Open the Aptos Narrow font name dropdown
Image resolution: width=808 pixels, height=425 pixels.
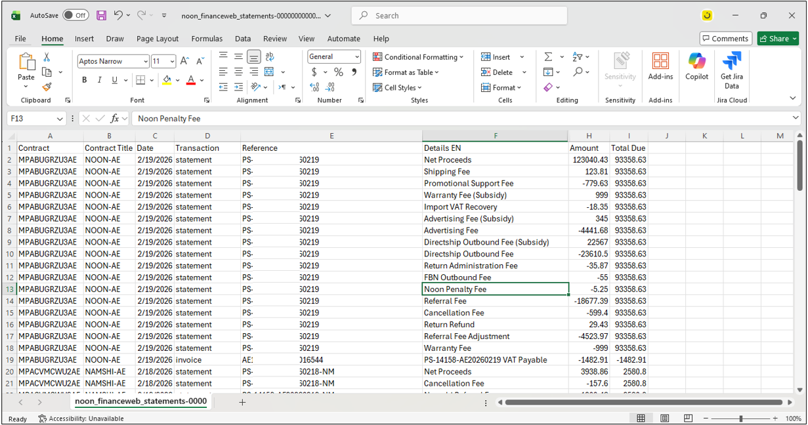145,62
